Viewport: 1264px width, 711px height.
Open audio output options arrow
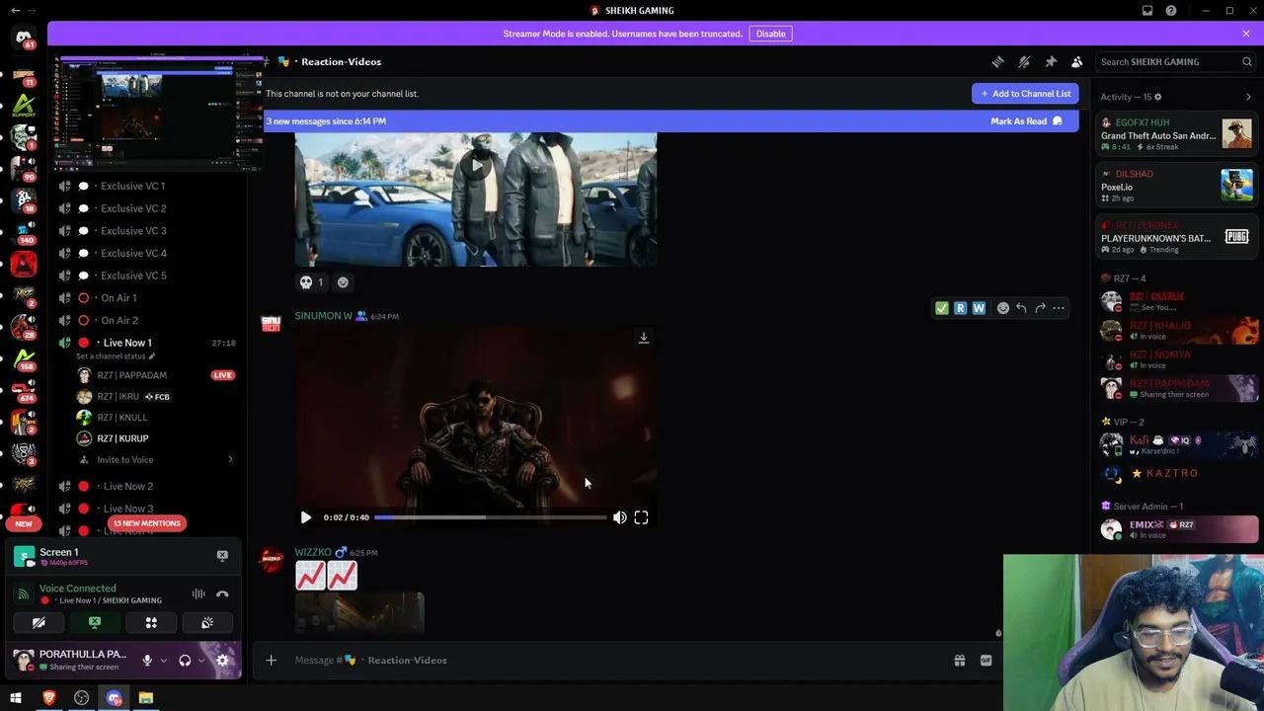(x=200, y=661)
